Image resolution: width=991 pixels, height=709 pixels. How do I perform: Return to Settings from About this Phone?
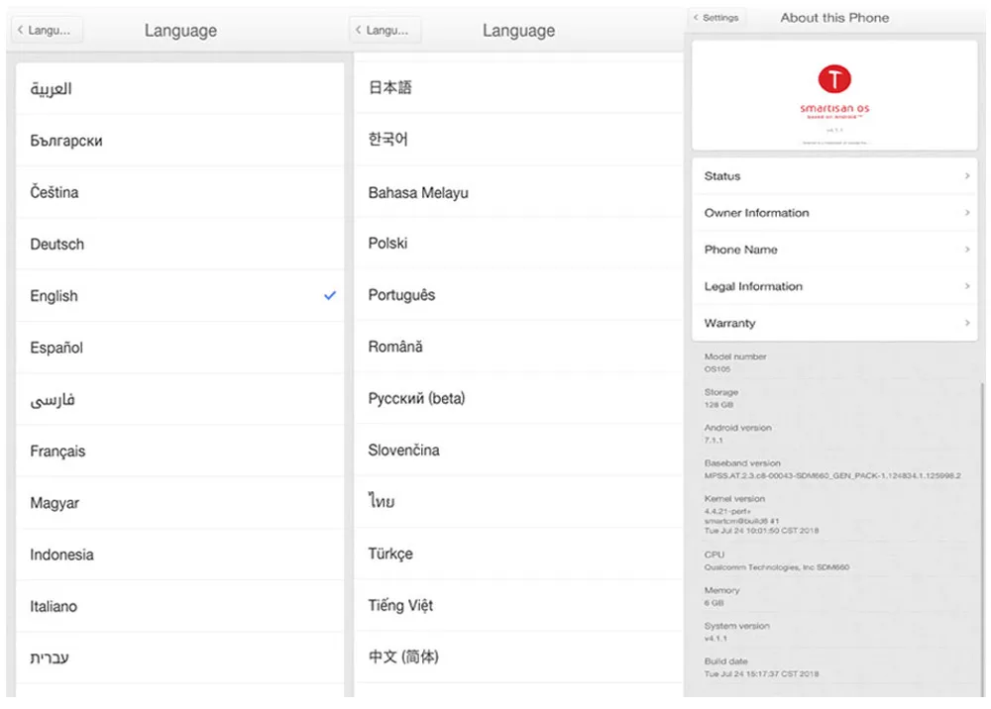pyautogui.click(x=717, y=18)
